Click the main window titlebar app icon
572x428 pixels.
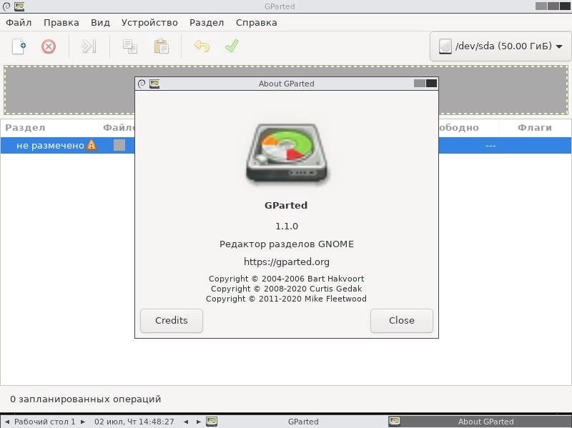[19, 6]
